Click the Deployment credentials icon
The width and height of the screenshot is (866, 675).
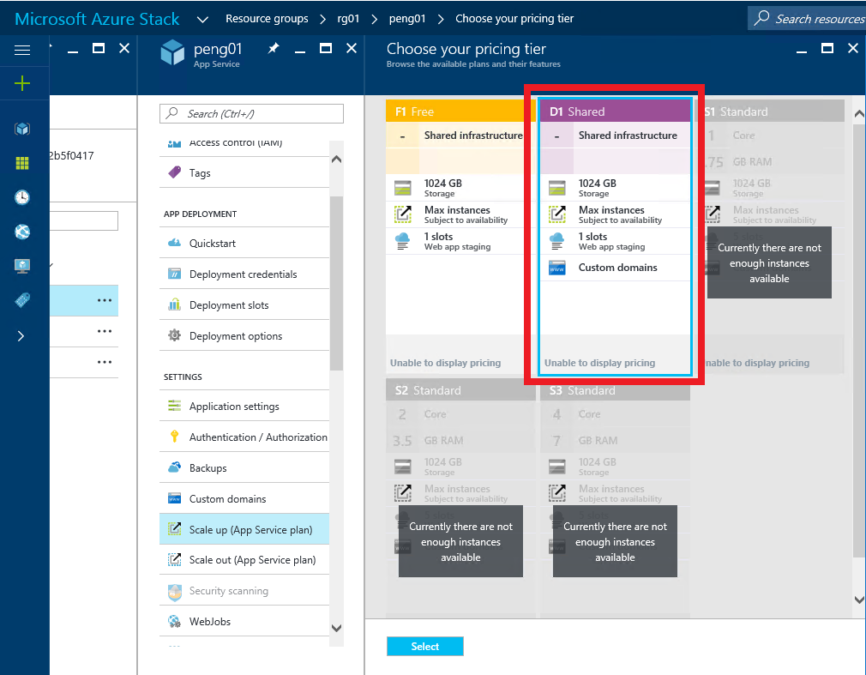click(x=175, y=274)
